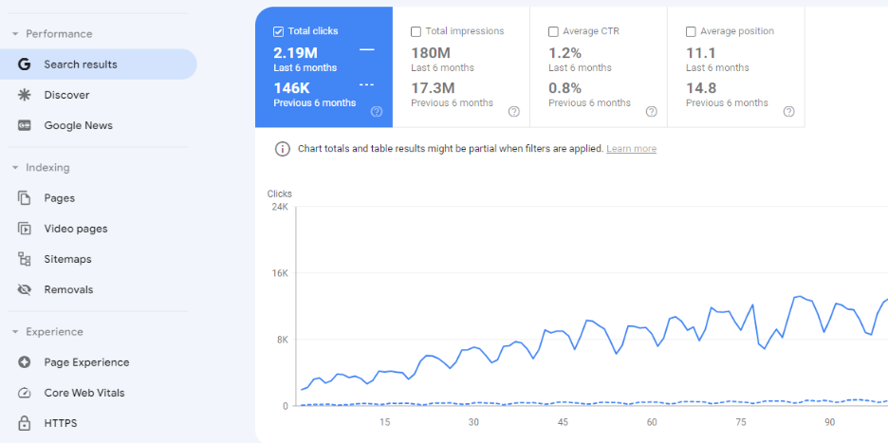The width and height of the screenshot is (888, 443).
Task: Open Removals via the crossed-eye icon
Action: point(25,289)
